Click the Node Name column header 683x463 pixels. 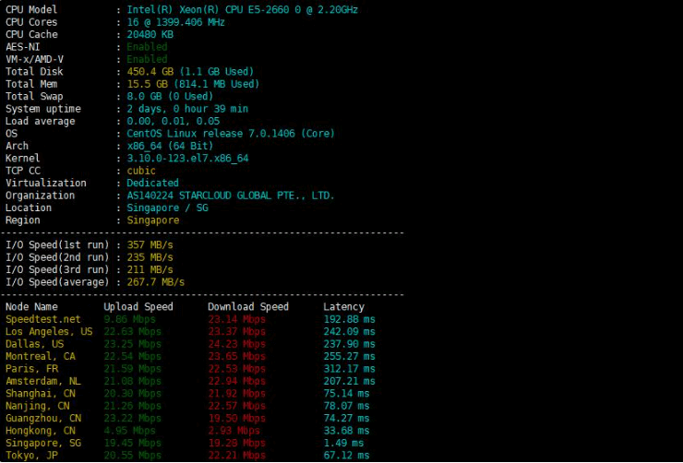click(31, 307)
